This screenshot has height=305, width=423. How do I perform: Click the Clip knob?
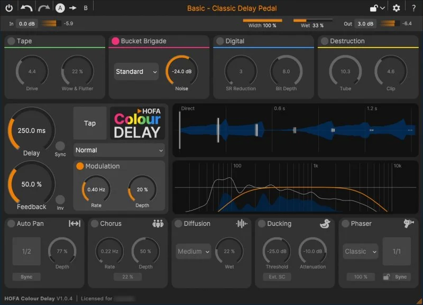pyautogui.click(x=391, y=72)
